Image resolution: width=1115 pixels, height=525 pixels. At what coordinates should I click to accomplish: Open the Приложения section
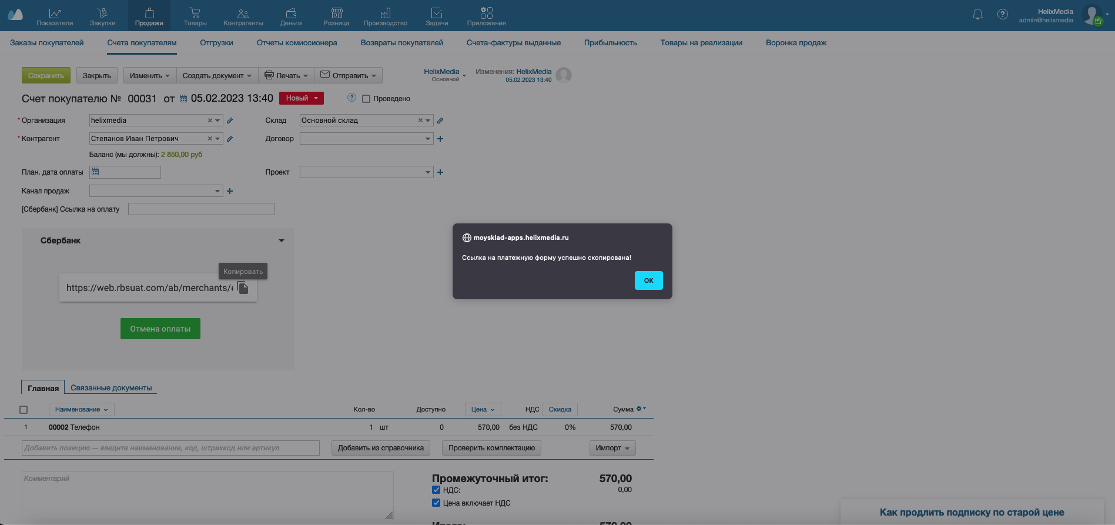(487, 16)
